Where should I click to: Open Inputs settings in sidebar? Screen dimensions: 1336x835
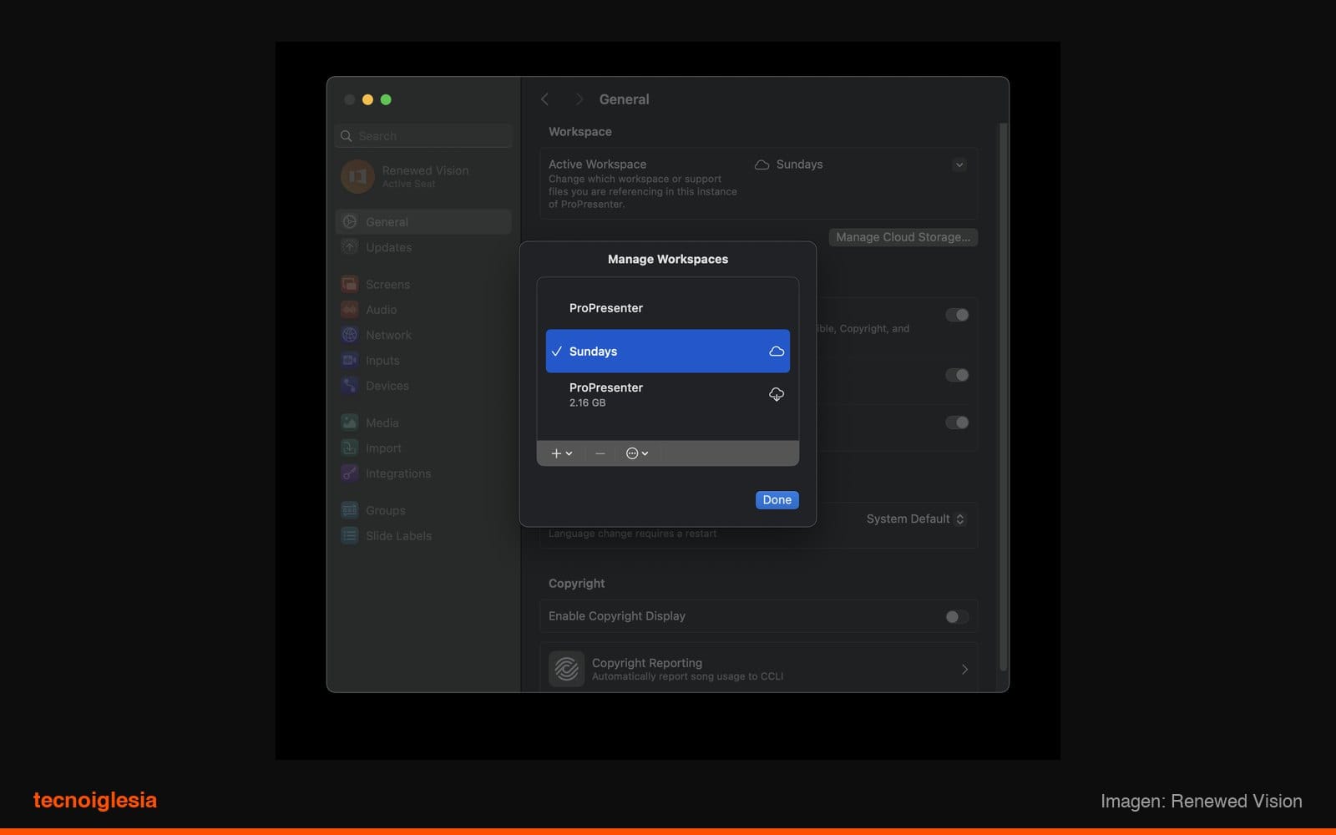click(423, 361)
